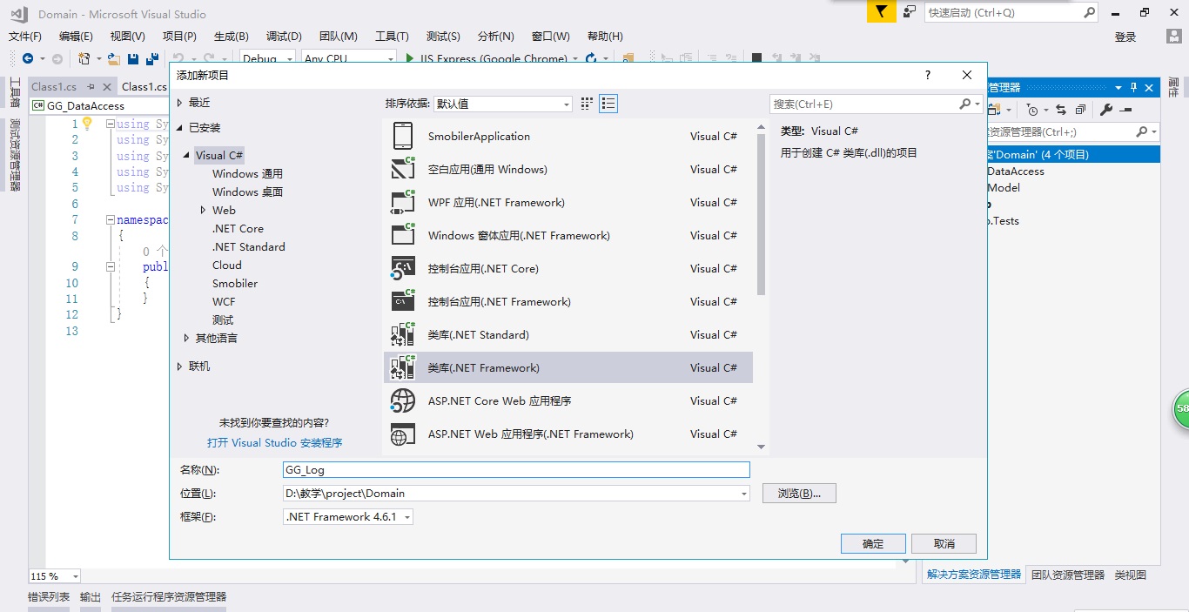Screen dimensions: 1189x612
Task: Click the 名称 input field containing GG_Log
Action: pyautogui.click(x=516, y=470)
